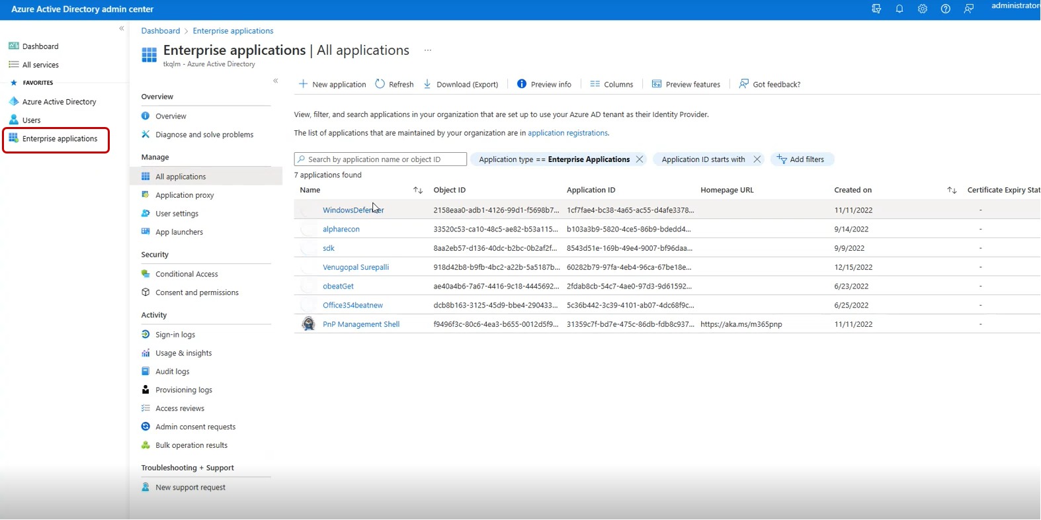The width and height of the screenshot is (1041, 520).
Task: Open portal settings gear icon
Action: tap(923, 9)
